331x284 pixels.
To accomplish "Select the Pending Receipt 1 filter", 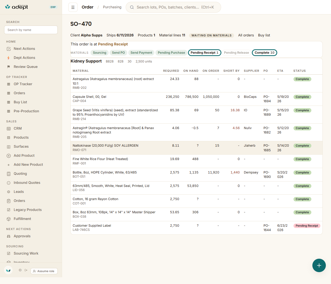I will (x=205, y=53).
